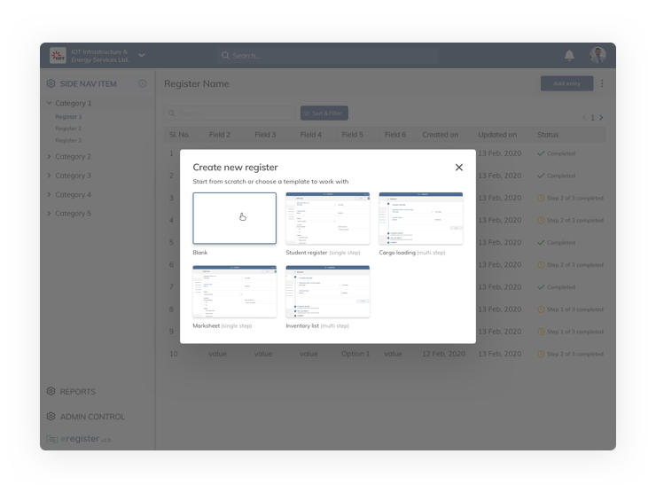Expand Category 5 in the sidebar
The height and width of the screenshot is (493, 656).
(x=49, y=214)
